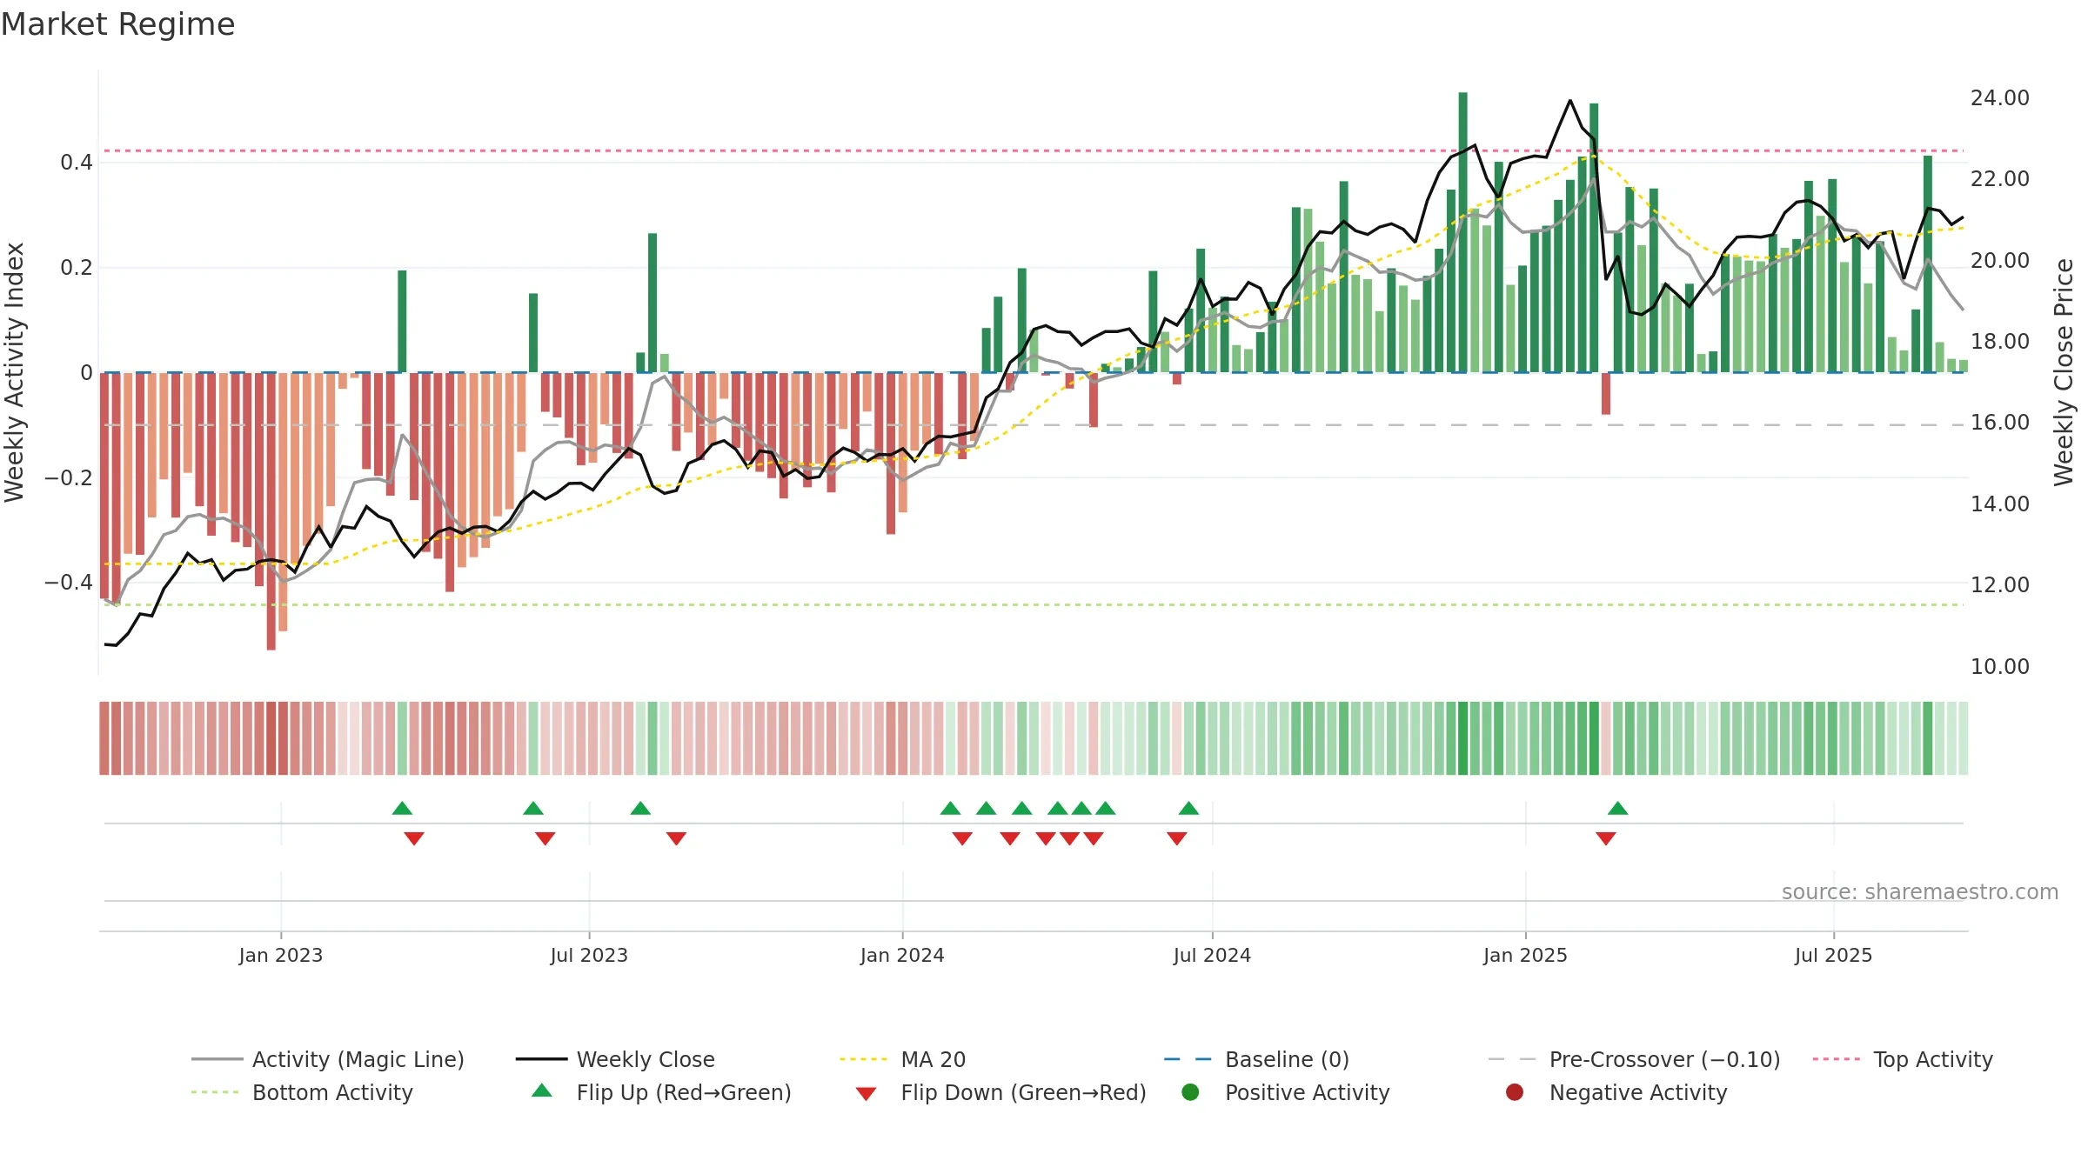This screenshot has width=2088, height=1174.
Task: Click the −0.2 activity axis value
Action: (x=69, y=477)
